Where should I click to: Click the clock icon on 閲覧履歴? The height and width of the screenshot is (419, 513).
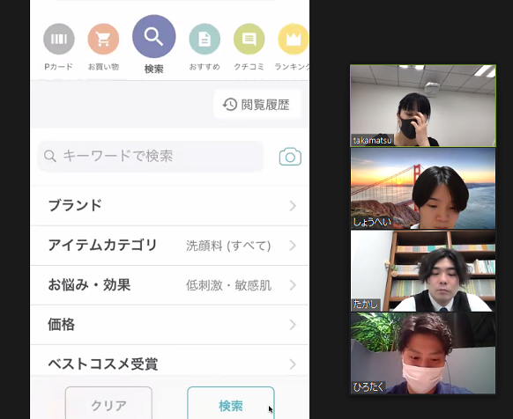230,105
